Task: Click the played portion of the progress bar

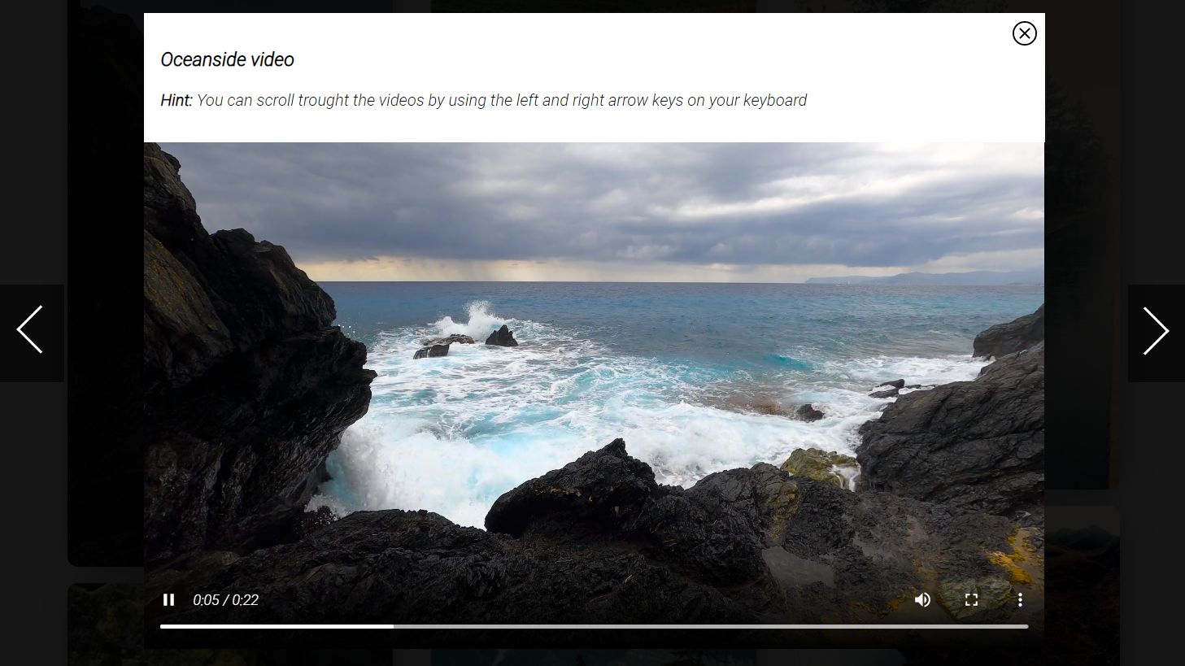Action: [x=277, y=626]
